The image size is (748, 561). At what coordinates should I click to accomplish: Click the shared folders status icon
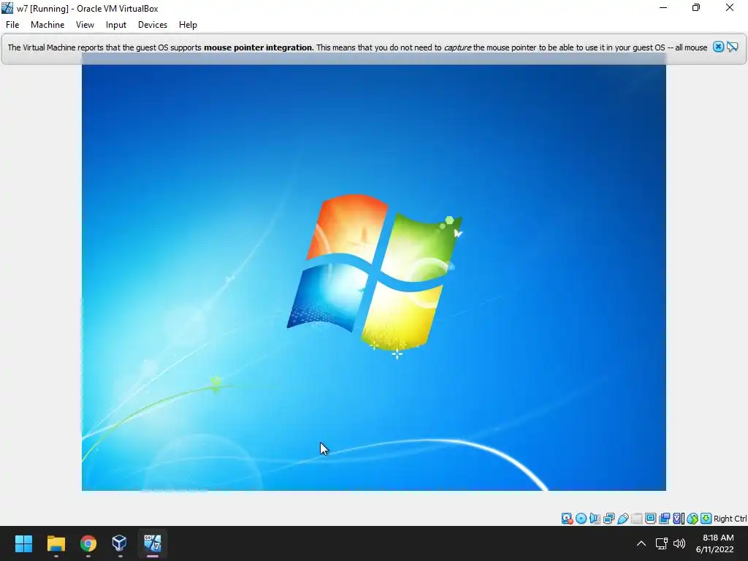click(x=636, y=519)
